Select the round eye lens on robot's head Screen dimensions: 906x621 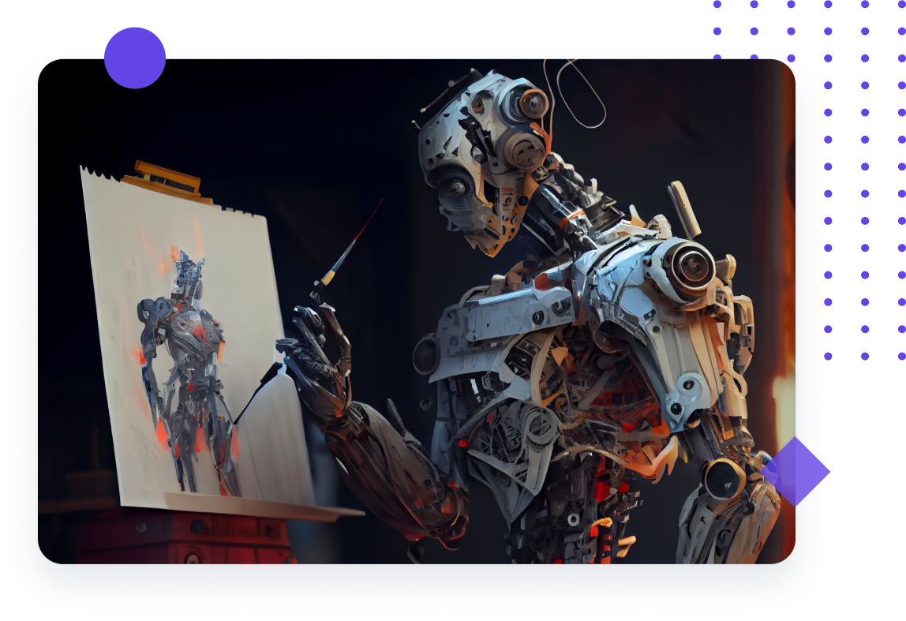[x=533, y=103]
